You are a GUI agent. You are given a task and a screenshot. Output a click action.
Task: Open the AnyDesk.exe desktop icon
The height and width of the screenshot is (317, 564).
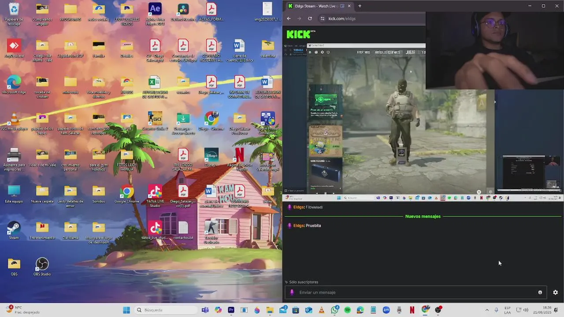[x=14, y=48]
